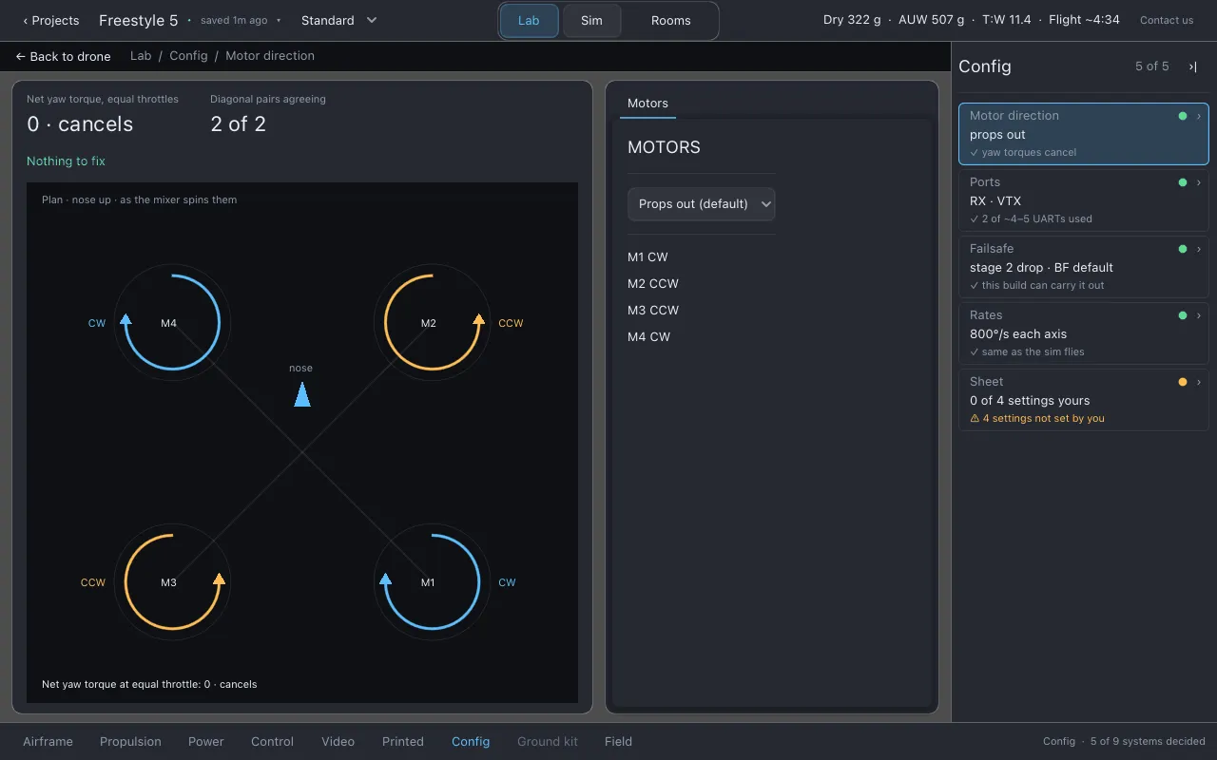This screenshot has width=1217, height=760.
Task: Open the Props out (default) dropdown
Action: coord(702,203)
